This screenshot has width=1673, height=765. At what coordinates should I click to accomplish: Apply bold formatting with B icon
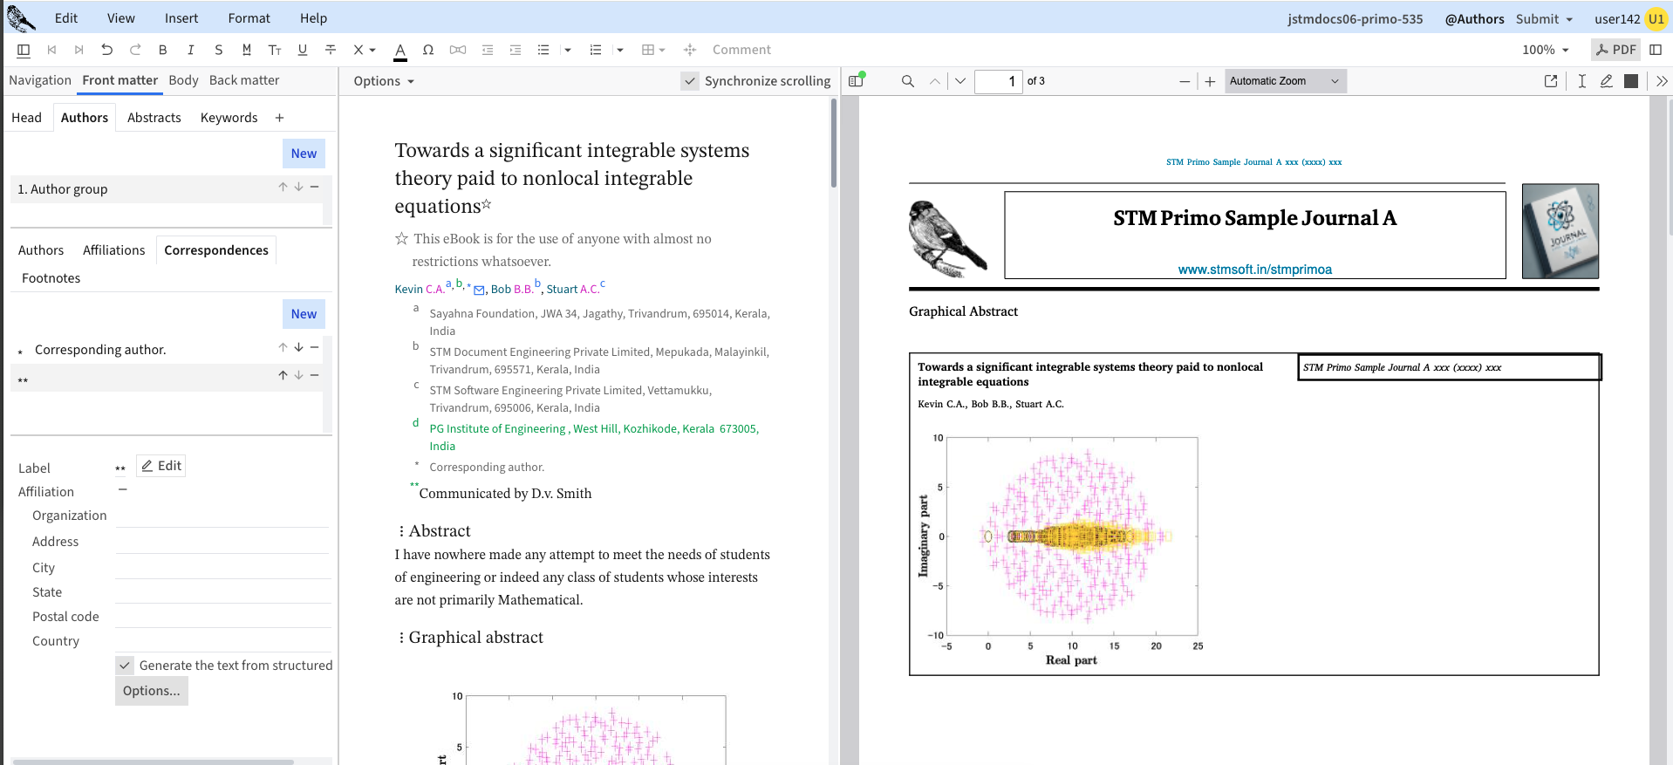tap(162, 50)
